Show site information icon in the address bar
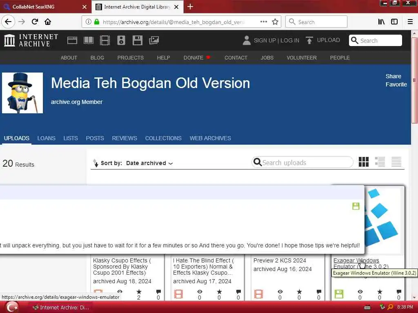The height and width of the screenshot is (313, 418). (x=88, y=22)
